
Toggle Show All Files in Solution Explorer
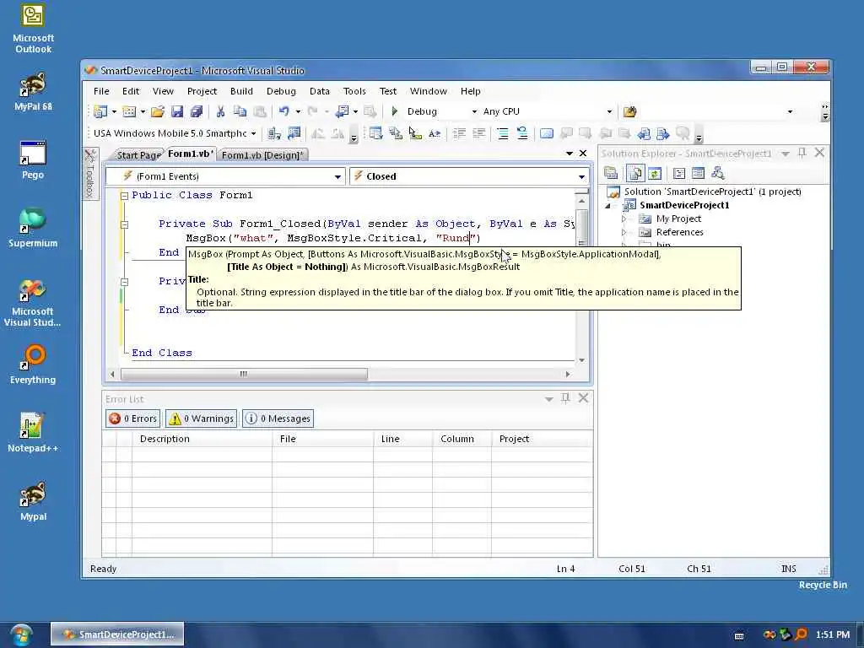[634, 174]
